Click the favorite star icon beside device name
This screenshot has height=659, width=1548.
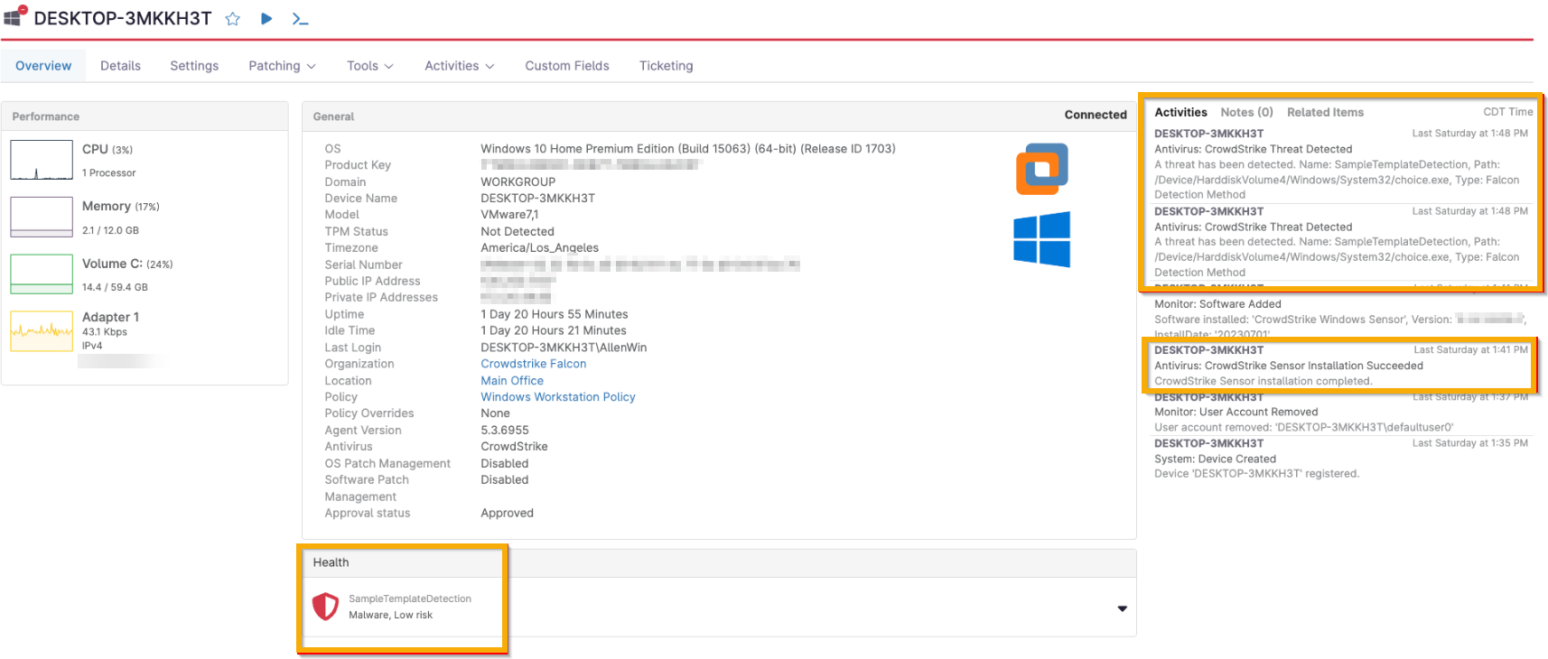[232, 19]
